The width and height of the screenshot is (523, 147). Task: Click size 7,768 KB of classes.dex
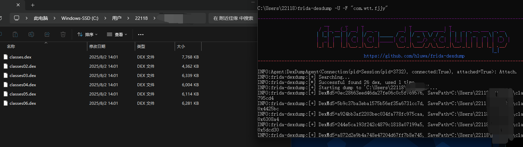pos(190,57)
